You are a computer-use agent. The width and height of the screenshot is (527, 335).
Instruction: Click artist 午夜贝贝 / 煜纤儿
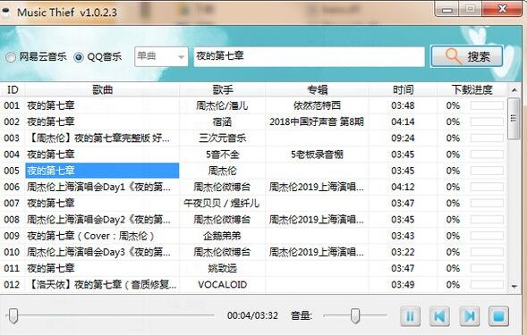(x=222, y=203)
